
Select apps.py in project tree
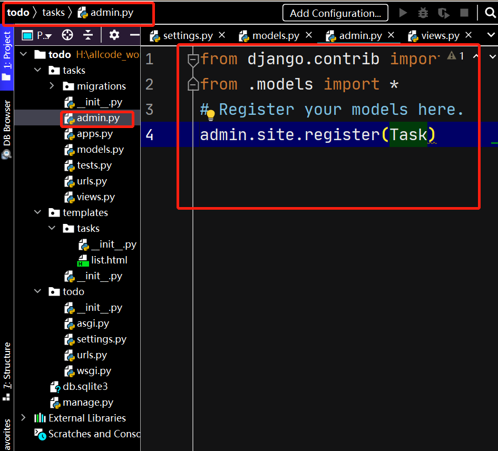click(x=89, y=134)
